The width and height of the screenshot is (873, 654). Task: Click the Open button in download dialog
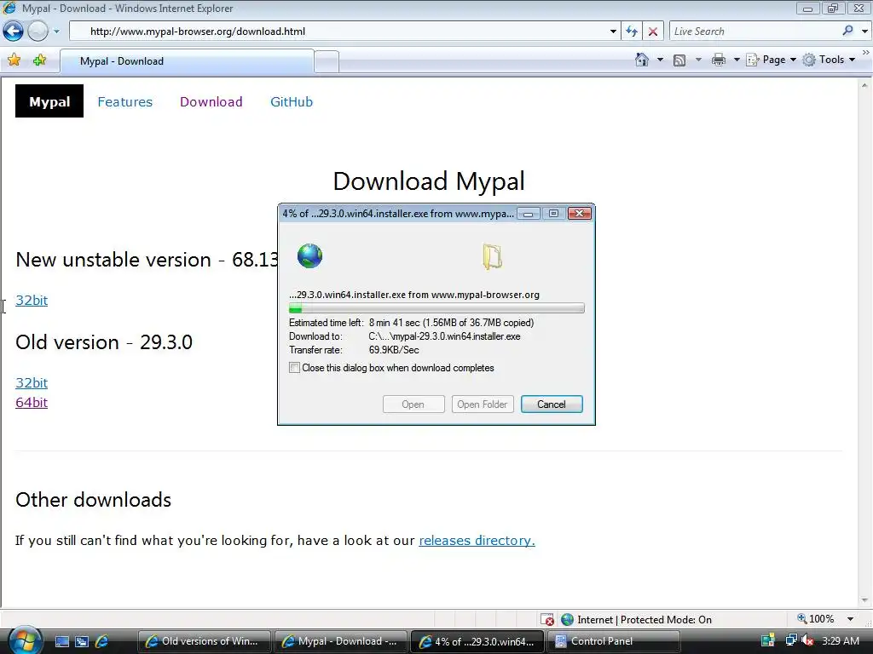(x=413, y=404)
